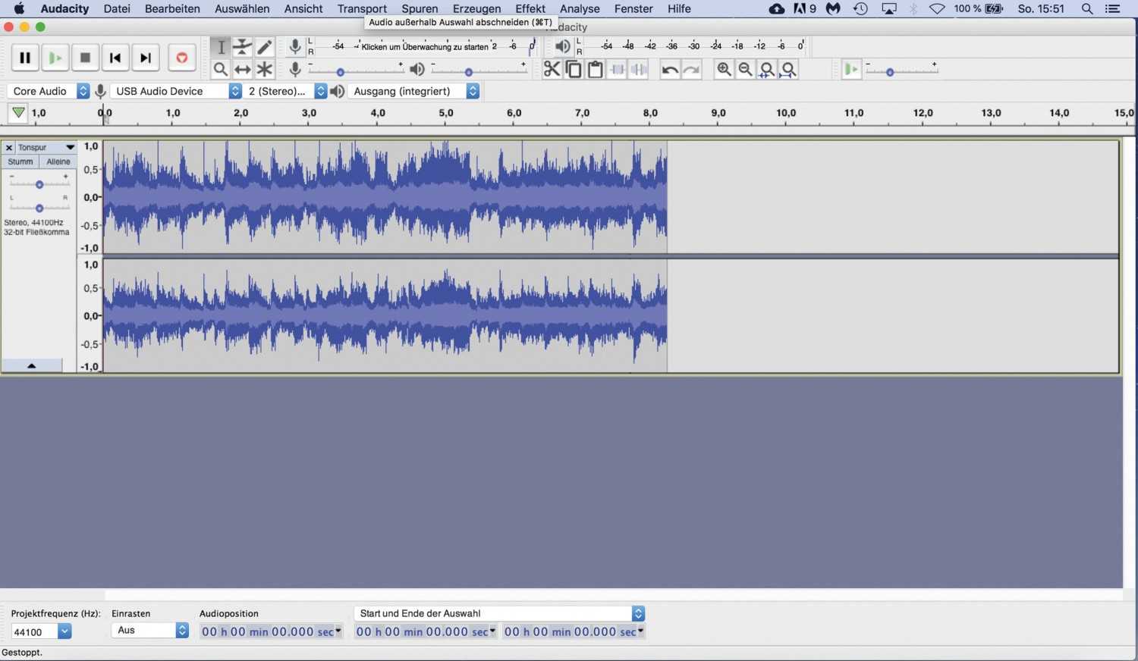The width and height of the screenshot is (1138, 661).
Task: Close the Tonspur track with X
Action: coord(9,148)
